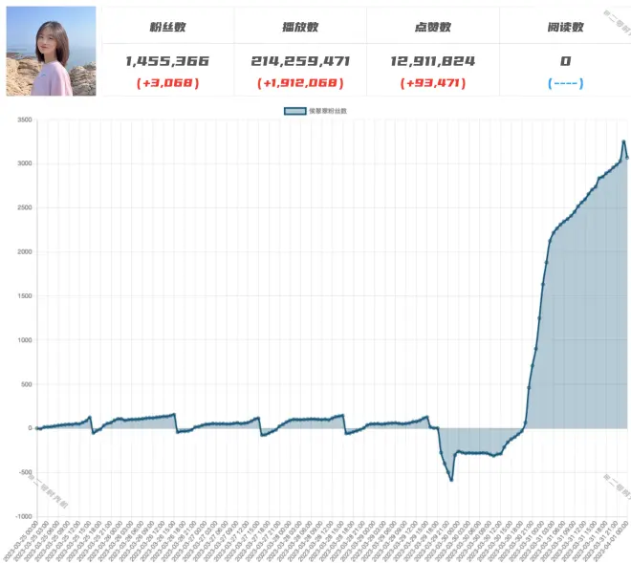Screen dimensions: 631x563
Task: Click the likes total 12,911,824
Action: pos(433,60)
